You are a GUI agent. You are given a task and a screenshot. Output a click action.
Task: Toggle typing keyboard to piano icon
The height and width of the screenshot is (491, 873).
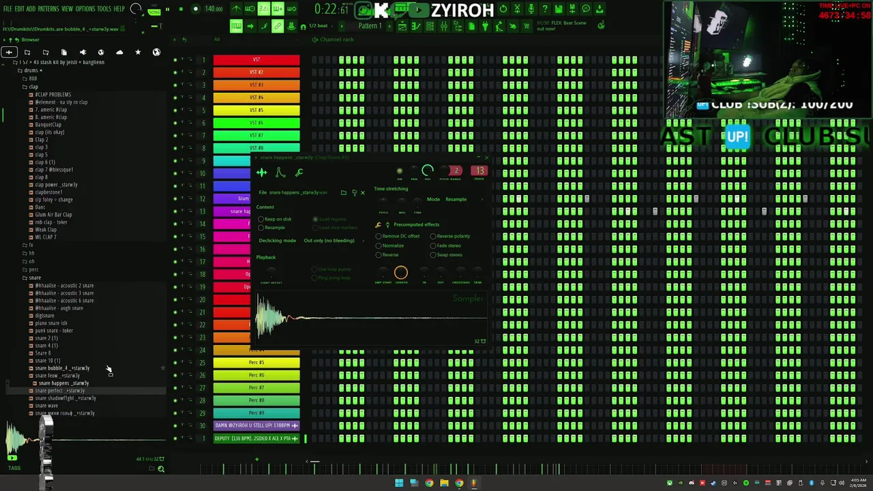pyautogui.click(x=236, y=26)
